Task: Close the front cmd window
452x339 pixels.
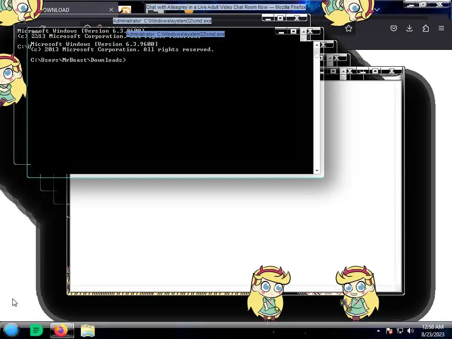Action: tap(310, 31)
